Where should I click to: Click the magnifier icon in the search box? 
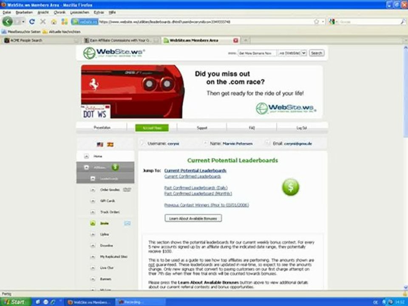pyautogui.click(x=403, y=22)
